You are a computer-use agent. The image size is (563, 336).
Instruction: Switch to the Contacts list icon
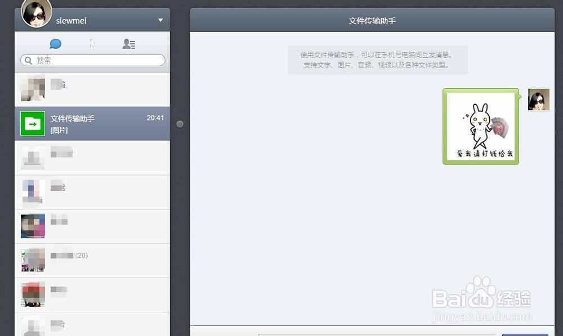[128, 43]
